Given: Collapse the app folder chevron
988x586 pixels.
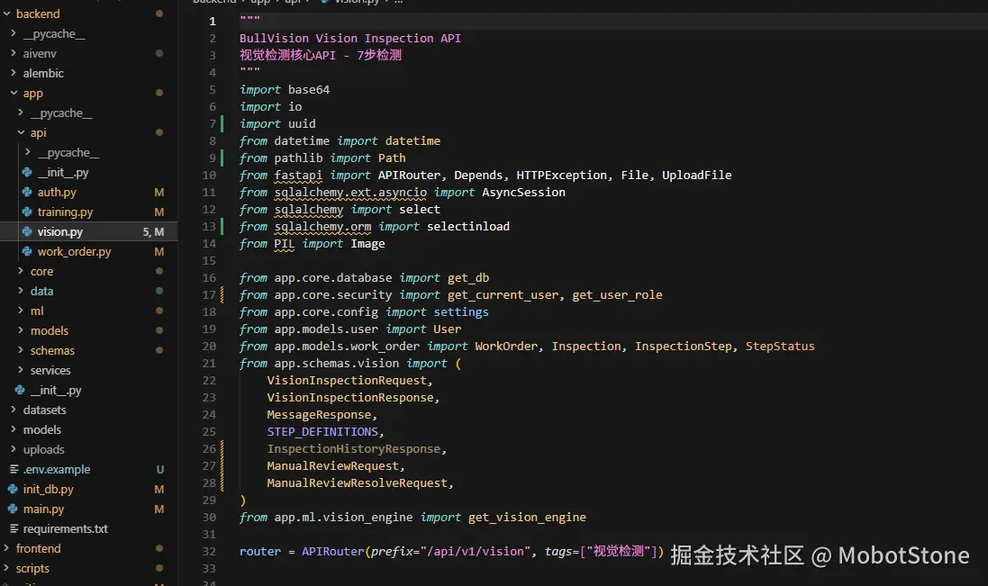Looking at the screenshot, I should coord(14,93).
